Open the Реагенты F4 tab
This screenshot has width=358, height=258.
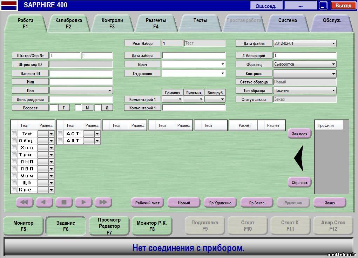click(156, 23)
